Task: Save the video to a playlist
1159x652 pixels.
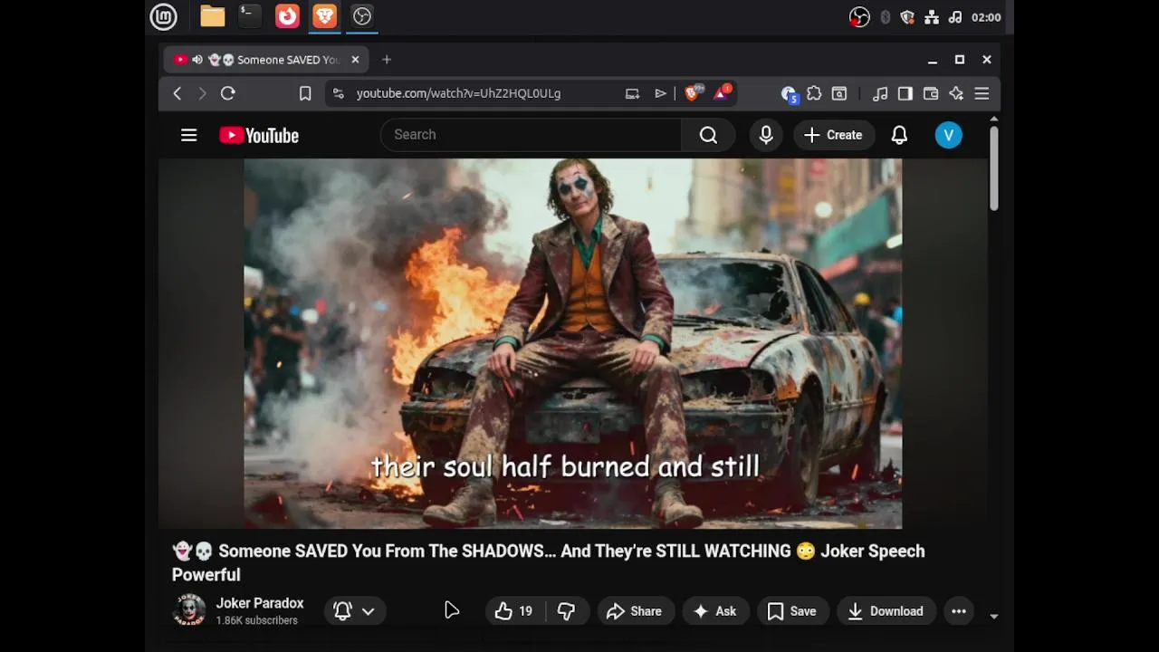Action: coord(792,611)
